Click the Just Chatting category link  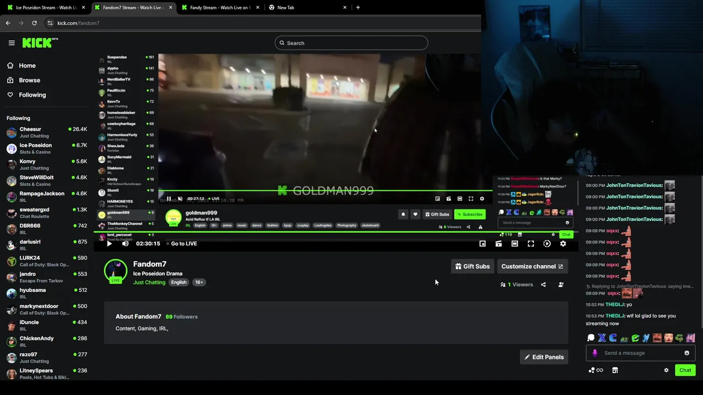[149, 283]
